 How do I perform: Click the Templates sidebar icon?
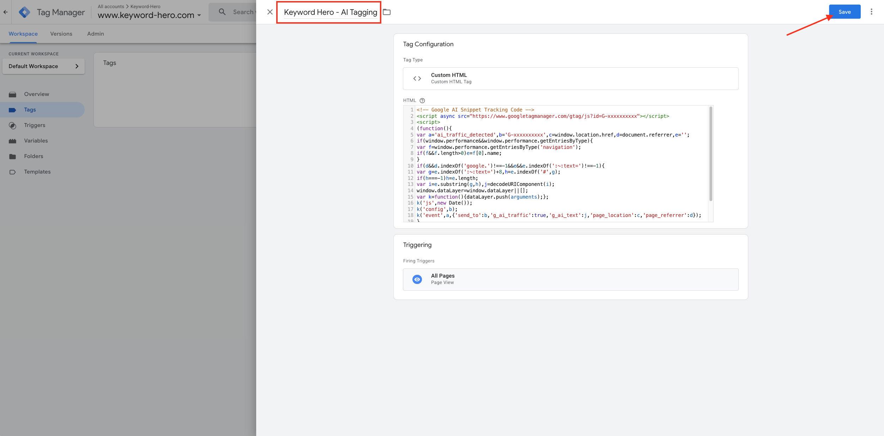pos(13,172)
